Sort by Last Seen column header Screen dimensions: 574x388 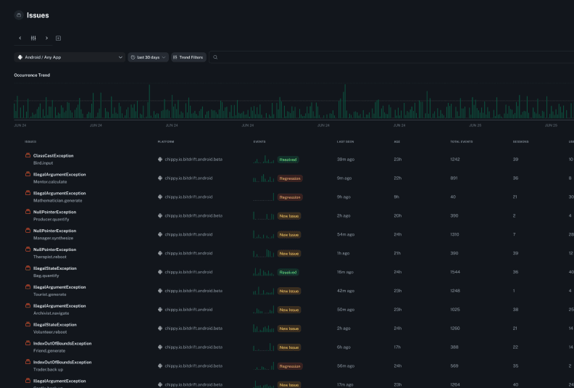coord(345,142)
